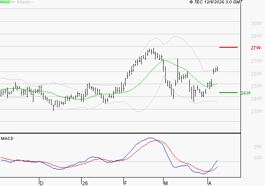Click the 2700 price axis label
The height and width of the screenshot is (186, 265).
coord(256,61)
